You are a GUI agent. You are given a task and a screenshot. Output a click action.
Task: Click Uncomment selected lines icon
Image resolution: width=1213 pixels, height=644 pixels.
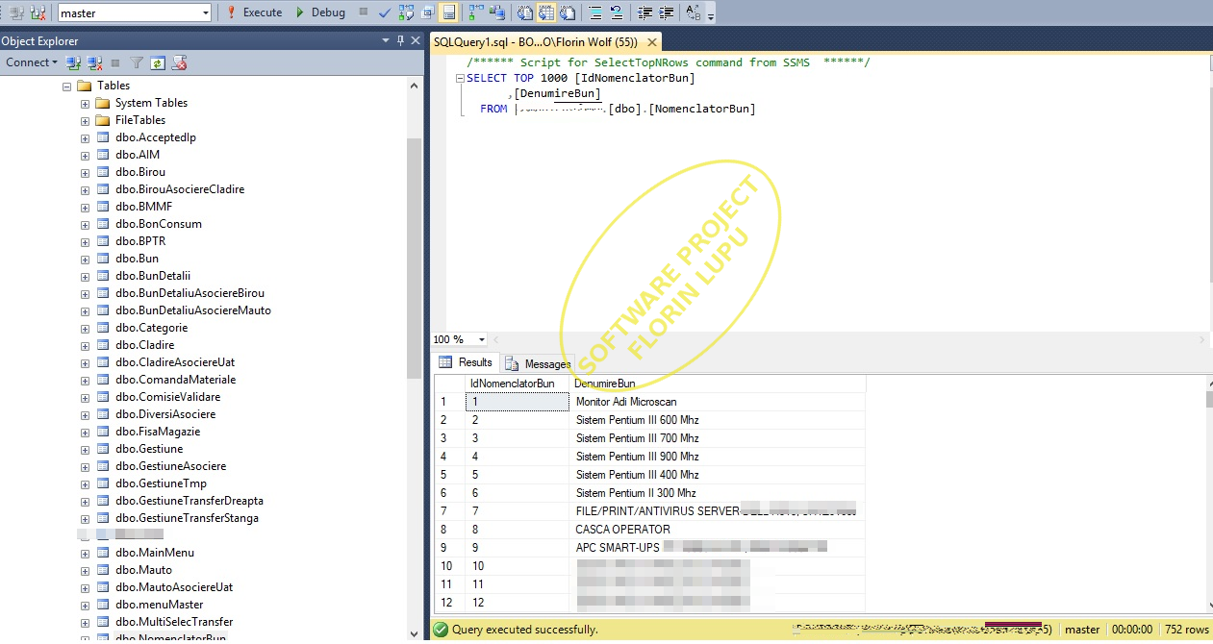coord(617,12)
